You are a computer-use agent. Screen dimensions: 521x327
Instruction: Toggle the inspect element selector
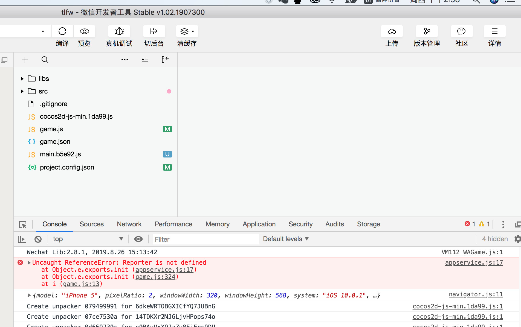click(x=23, y=224)
